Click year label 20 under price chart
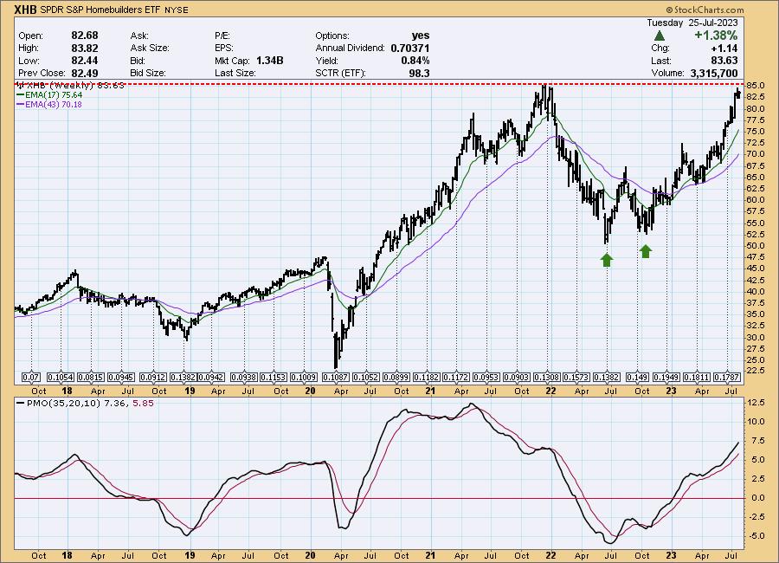779x563 pixels. point(310,391)
